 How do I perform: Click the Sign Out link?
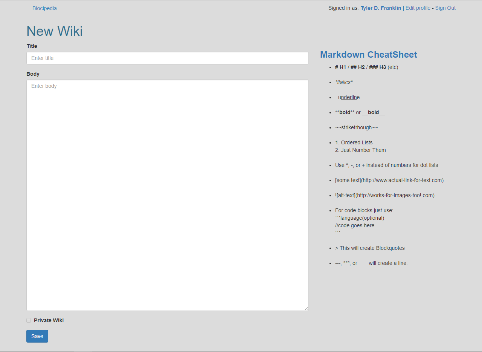click(x=445, y=8)
